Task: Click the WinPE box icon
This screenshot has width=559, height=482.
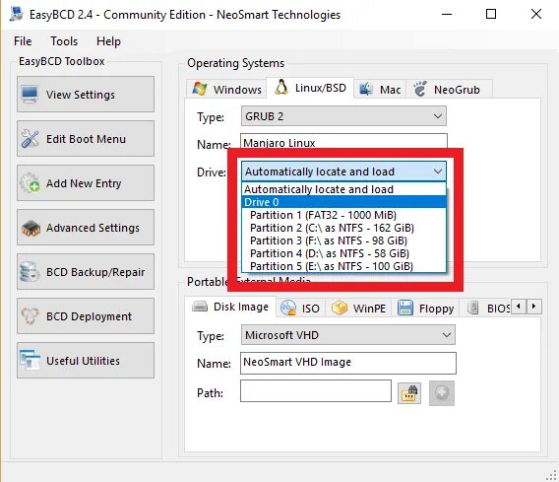Action: pyautogui.click(x=339, y=308)
